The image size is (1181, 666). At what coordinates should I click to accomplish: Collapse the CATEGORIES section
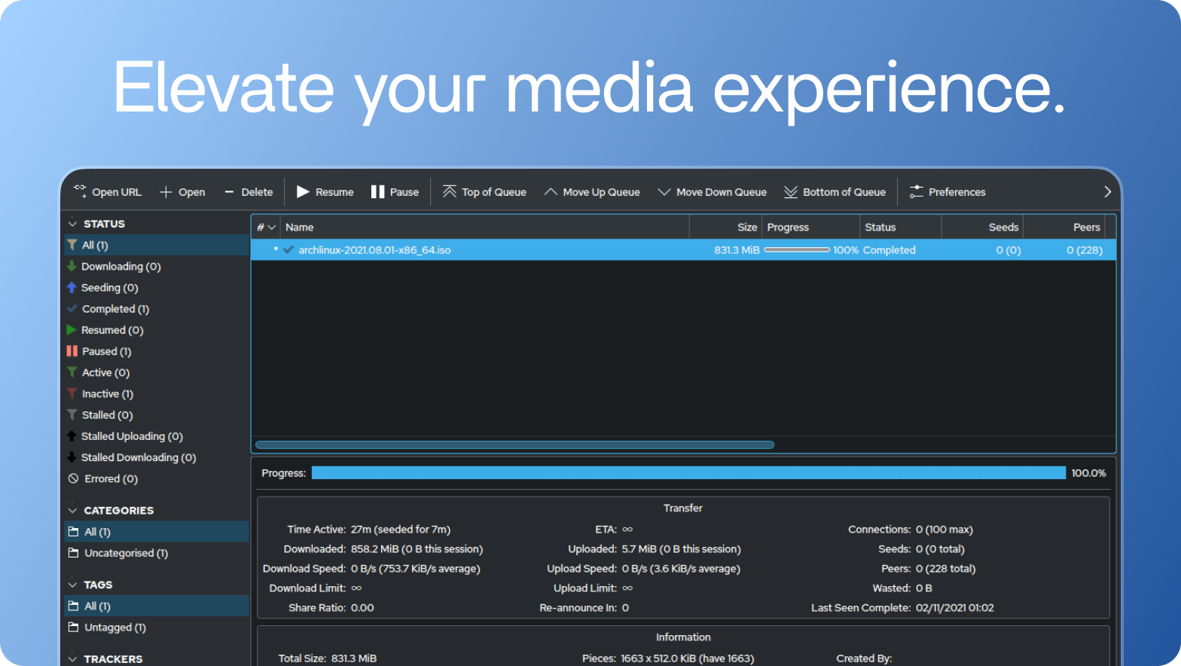pos(73,510)
